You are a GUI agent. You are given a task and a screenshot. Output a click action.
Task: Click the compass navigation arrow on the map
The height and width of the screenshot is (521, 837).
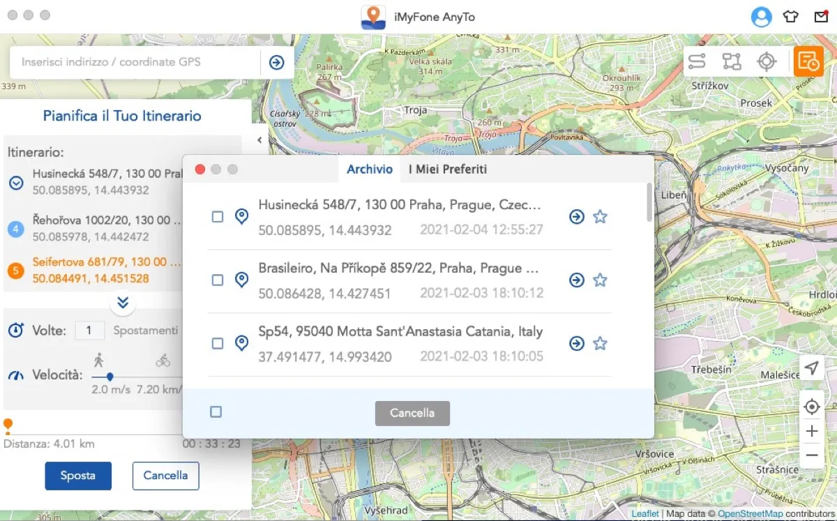point(811,369)
